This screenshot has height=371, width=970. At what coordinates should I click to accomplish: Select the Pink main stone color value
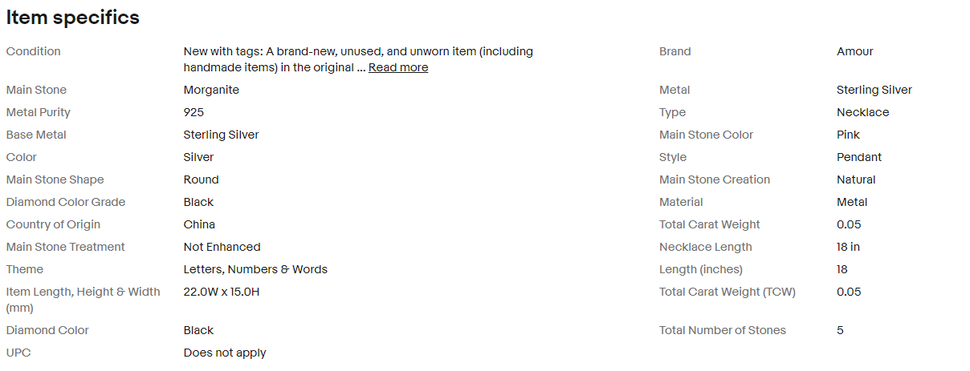[x=848, y=135]
